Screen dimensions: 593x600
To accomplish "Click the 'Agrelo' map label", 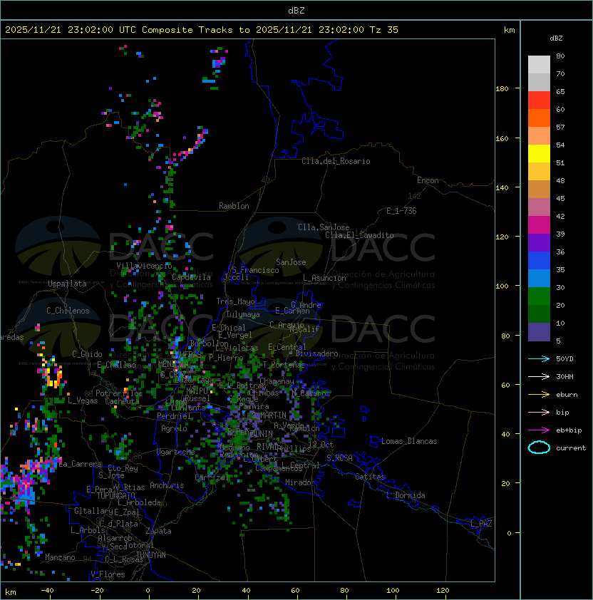I will point(174,428).
